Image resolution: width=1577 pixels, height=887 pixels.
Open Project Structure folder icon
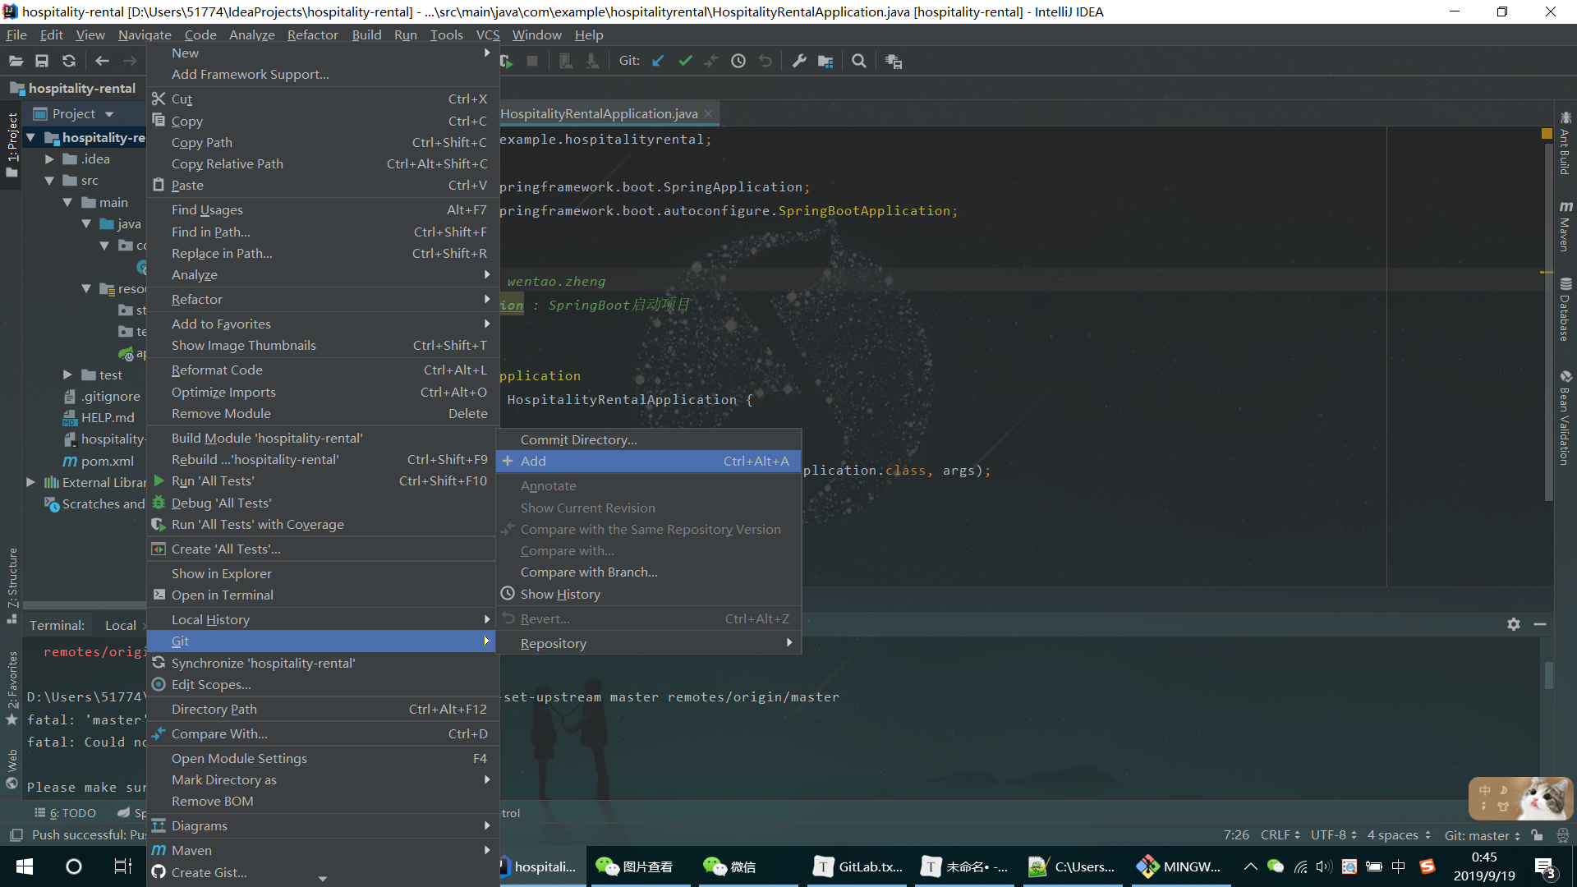click(825, 61)
